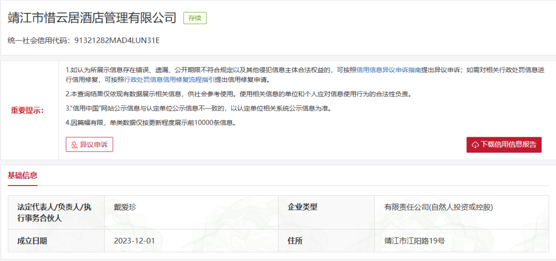Click the address 靖江市江阳路19号
This screenshot has width=556, height=261.
(414, 241)
